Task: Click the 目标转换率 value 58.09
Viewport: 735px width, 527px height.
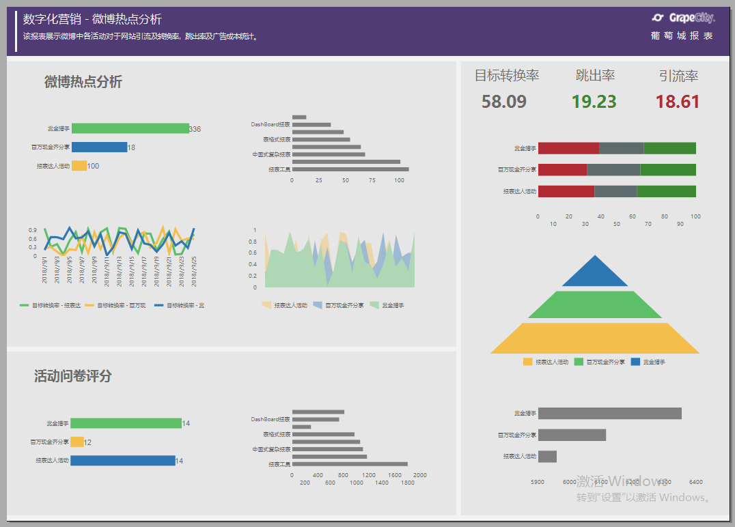Action: (x=504, y=102)
